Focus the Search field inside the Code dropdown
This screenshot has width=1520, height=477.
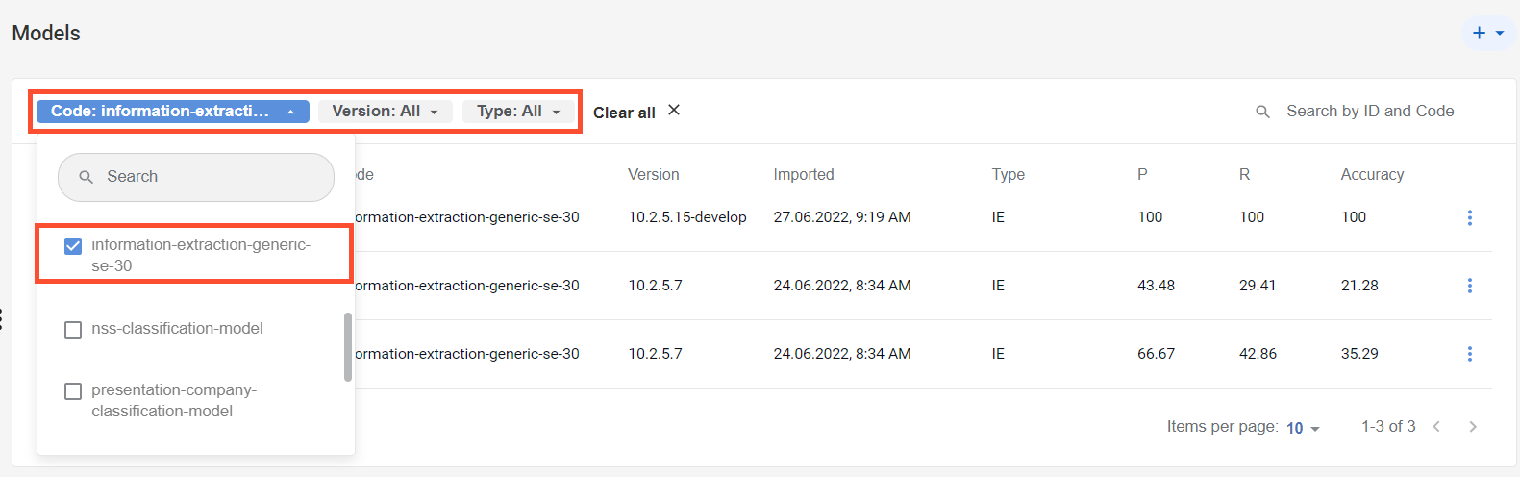pos(196,177)
